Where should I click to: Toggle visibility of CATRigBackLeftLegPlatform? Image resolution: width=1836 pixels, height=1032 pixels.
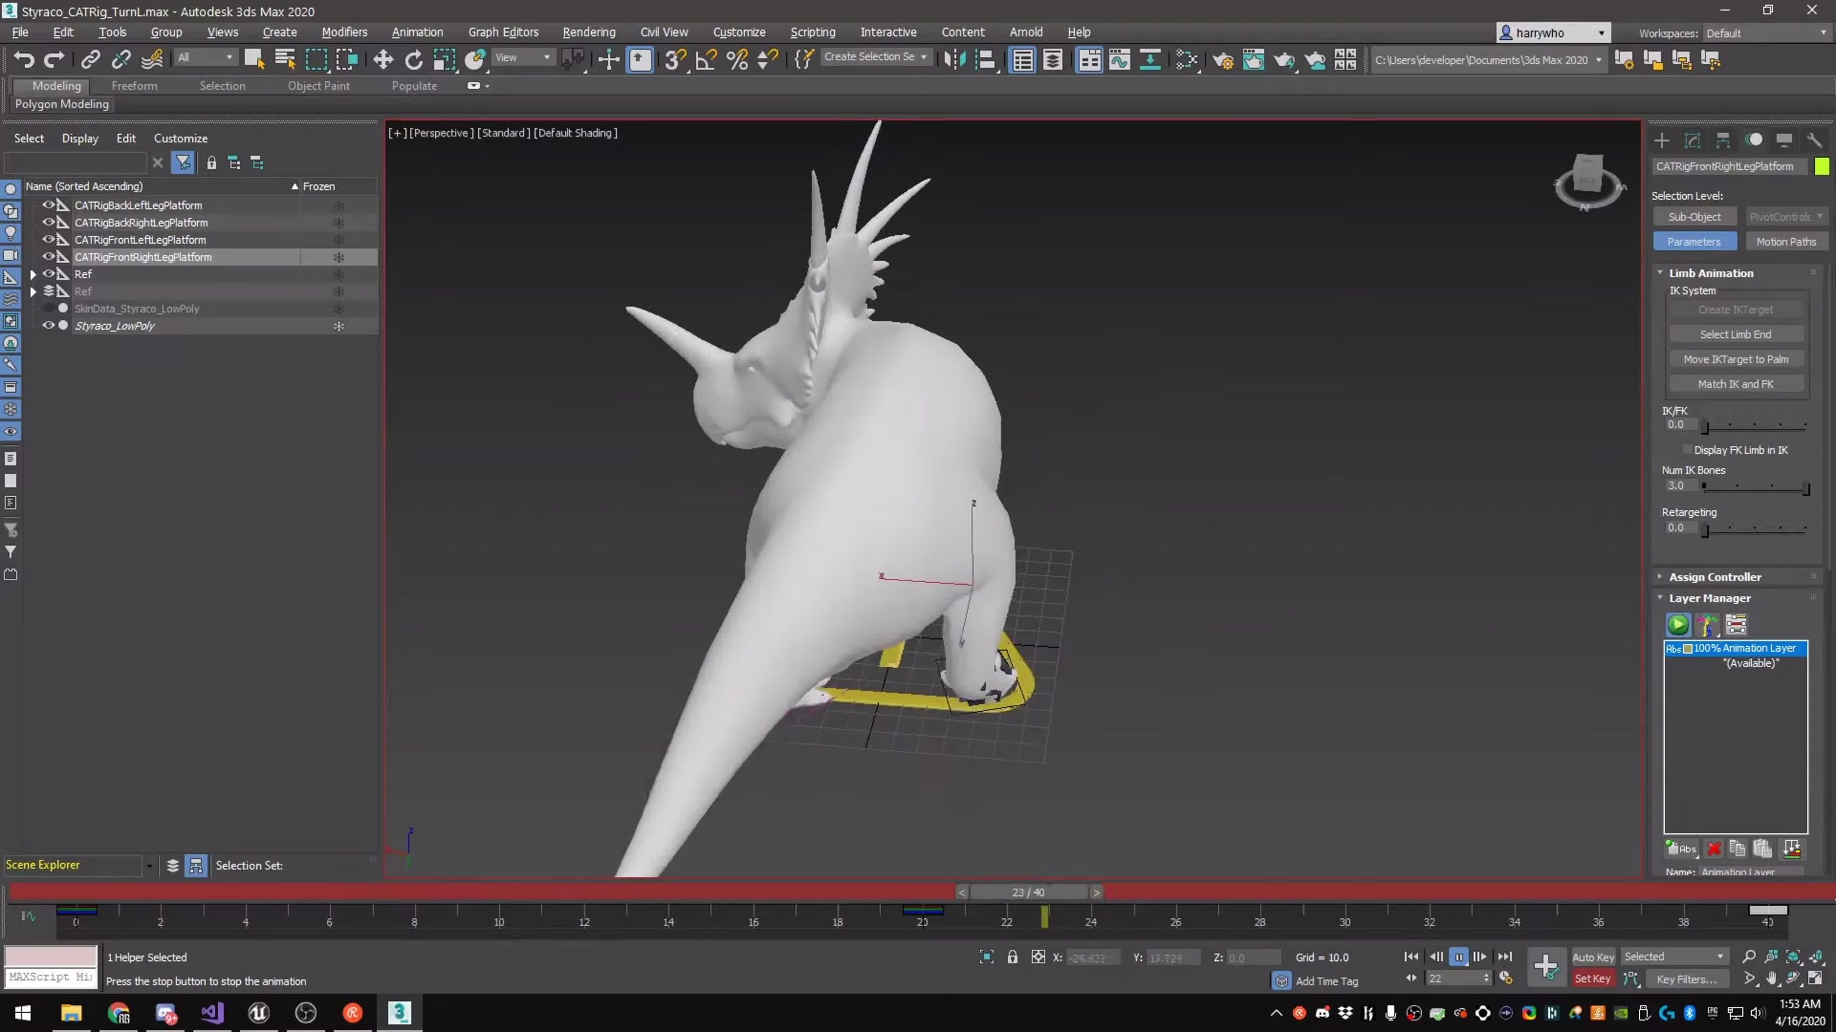(x=48, y=205)
